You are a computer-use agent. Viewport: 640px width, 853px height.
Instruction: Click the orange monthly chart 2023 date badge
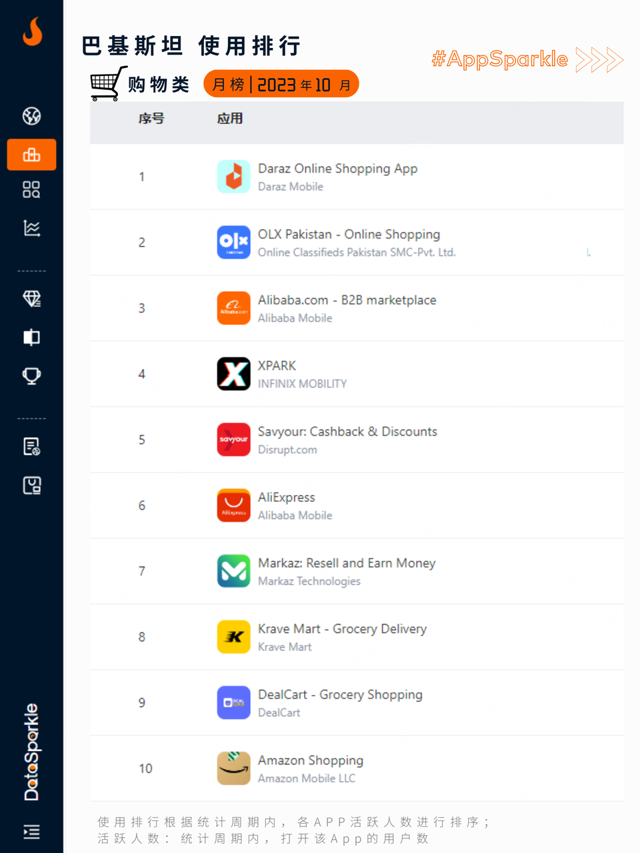point(281,84)
